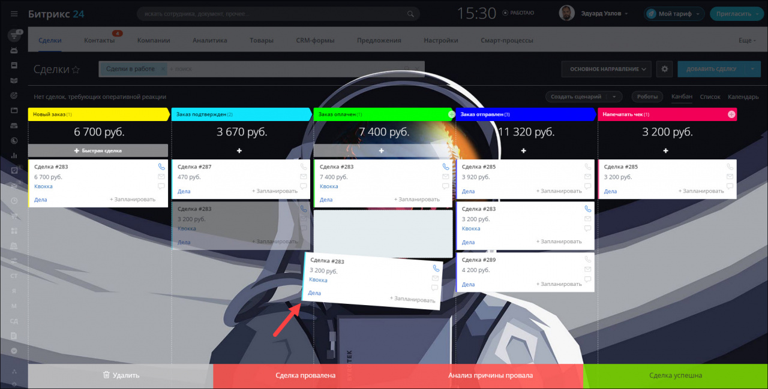Click the pink Напечатать чек stage header
The width and height of the screenshot is (768, 389).
[x=667, y=114]
